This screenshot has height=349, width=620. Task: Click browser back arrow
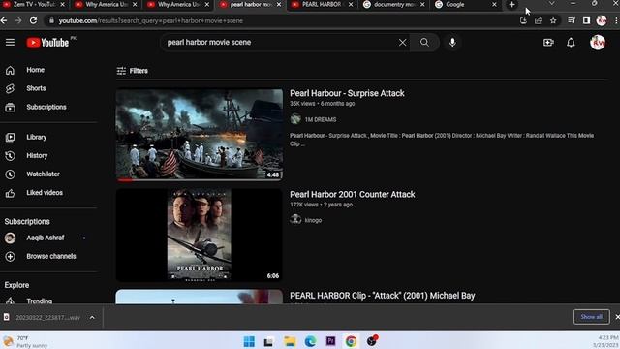[x=4, y=20]
